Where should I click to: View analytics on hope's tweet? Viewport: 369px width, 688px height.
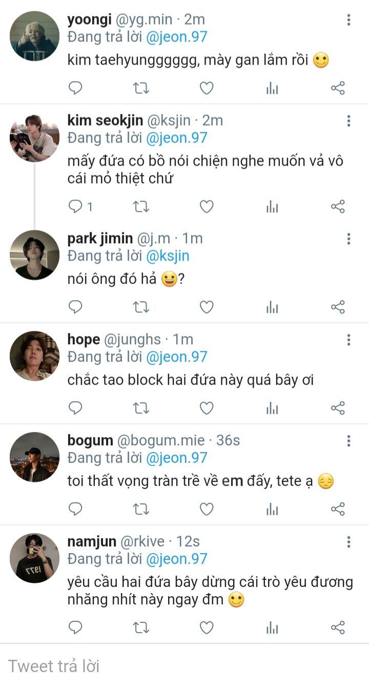272,408
